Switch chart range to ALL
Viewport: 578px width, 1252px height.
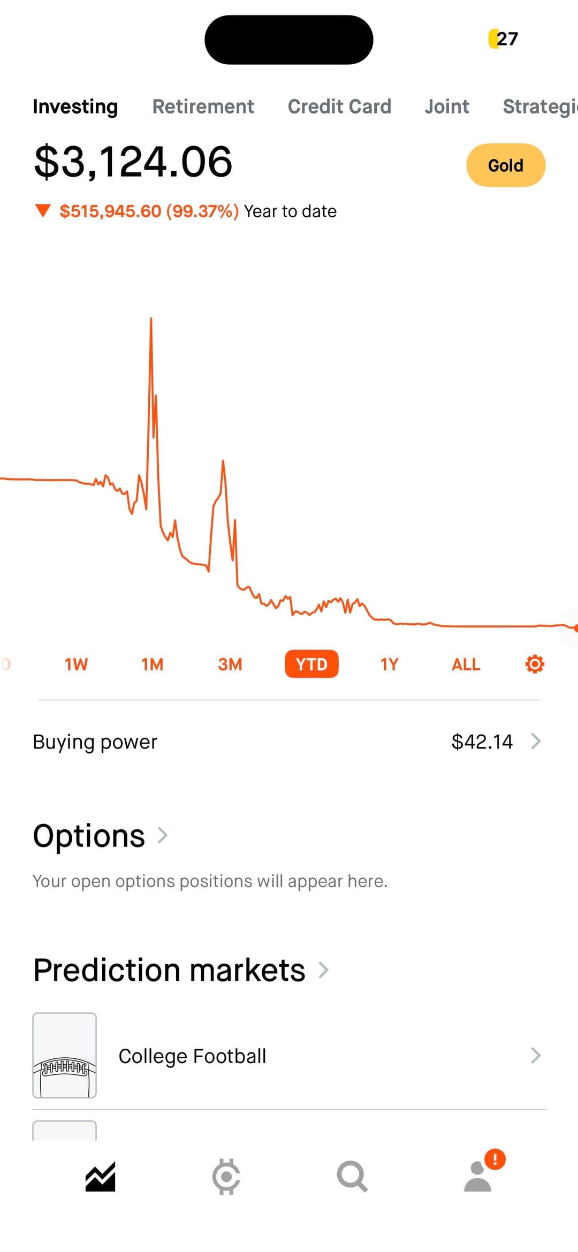(466, 664)
